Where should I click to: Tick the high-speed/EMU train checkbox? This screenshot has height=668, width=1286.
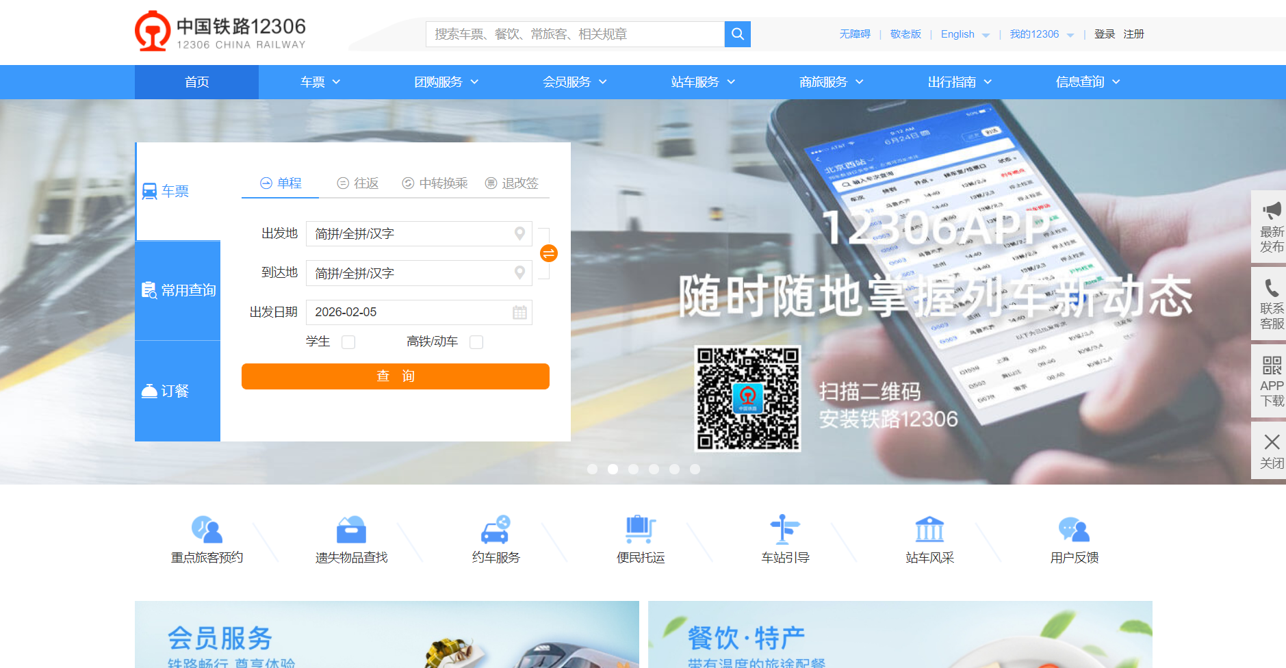coord(476,342)
